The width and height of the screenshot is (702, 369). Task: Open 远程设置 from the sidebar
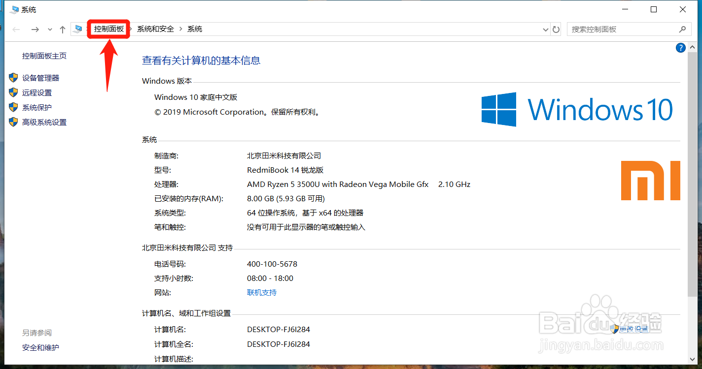37,92
